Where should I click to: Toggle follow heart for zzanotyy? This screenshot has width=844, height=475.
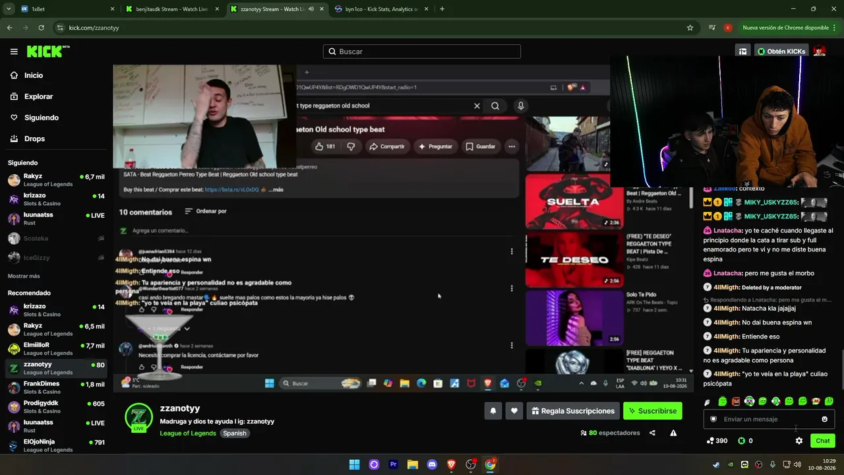[x=514, y=411]
